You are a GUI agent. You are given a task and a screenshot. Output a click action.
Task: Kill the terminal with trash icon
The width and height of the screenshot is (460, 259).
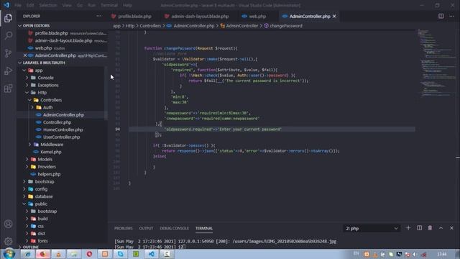(x=430, y=228)
